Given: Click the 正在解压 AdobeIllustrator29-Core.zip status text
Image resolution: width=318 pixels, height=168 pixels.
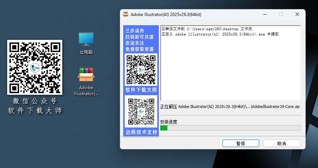Looking at the screenshot, I should click(230, 107).
